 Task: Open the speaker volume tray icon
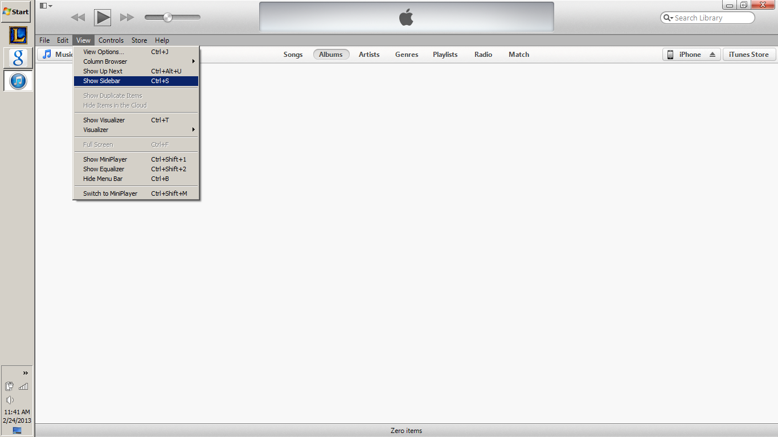[10, 400]
